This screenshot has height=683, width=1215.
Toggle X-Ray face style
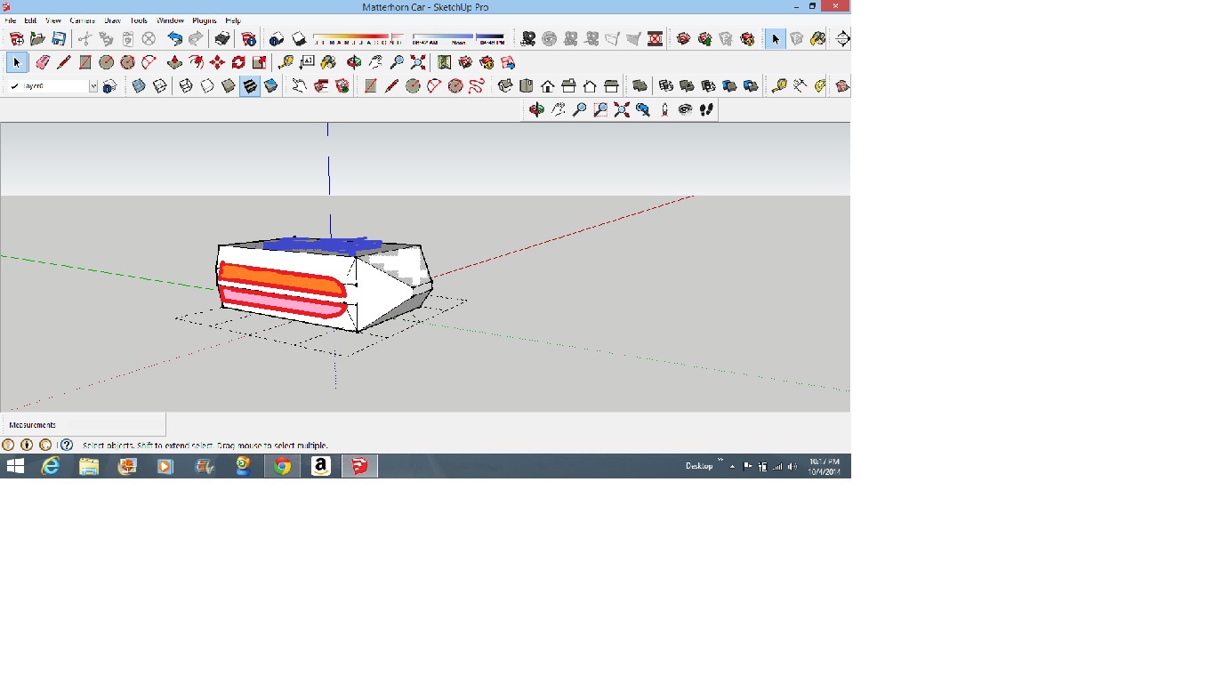(x=139, y=86)
